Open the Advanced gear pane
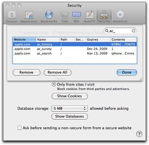This screenshot has height=145, width=149. point(120,17)
